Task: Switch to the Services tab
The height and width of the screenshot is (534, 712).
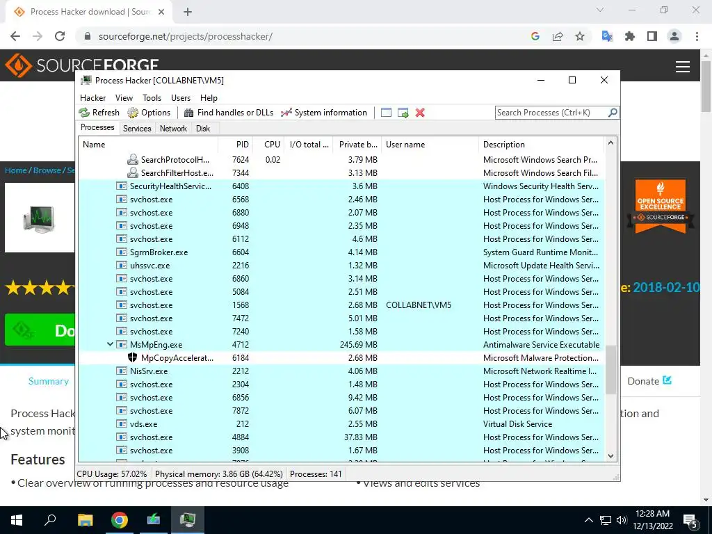Action: coord(137,129)
